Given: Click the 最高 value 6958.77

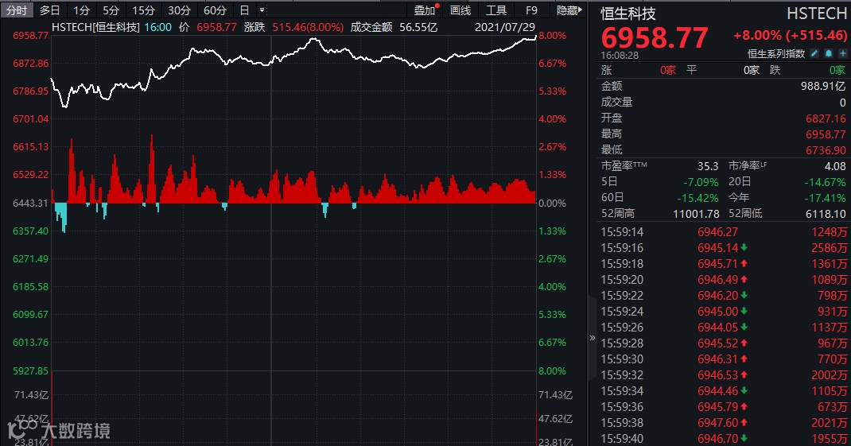Looking at the screenshot, I should pos(826,134).
